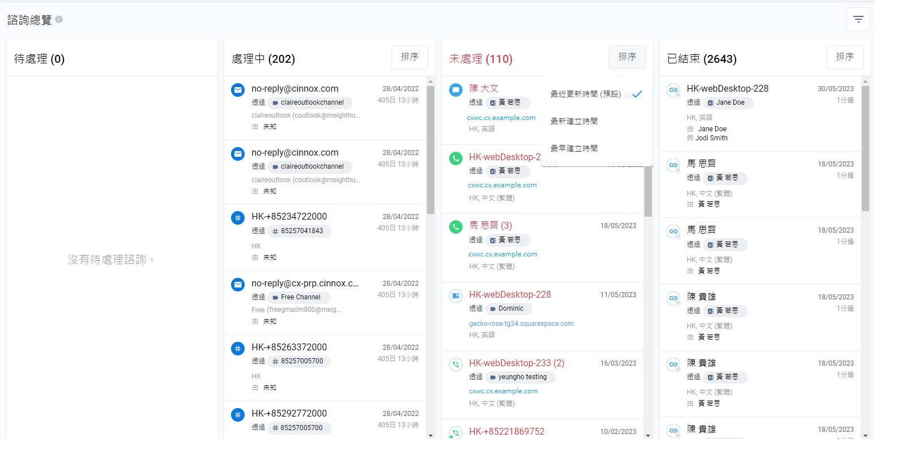Click the info icon beside 諮詢總覽

pos(59,19)
